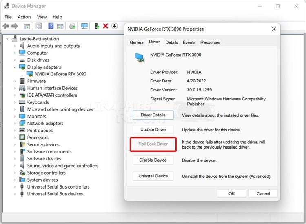Switch to the Resources tab
This screenshot has width=306, height=224.
[x=210, y=42]
